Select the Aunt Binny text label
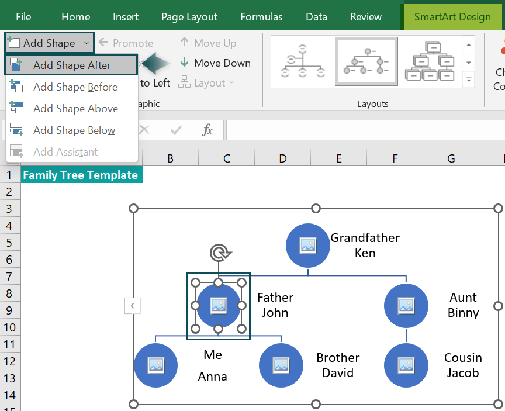 pos(463,305)
